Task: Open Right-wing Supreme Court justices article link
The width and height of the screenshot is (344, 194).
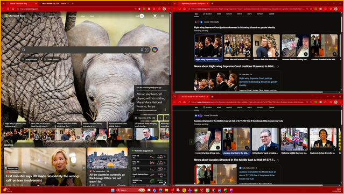Action: click(258, 82)
